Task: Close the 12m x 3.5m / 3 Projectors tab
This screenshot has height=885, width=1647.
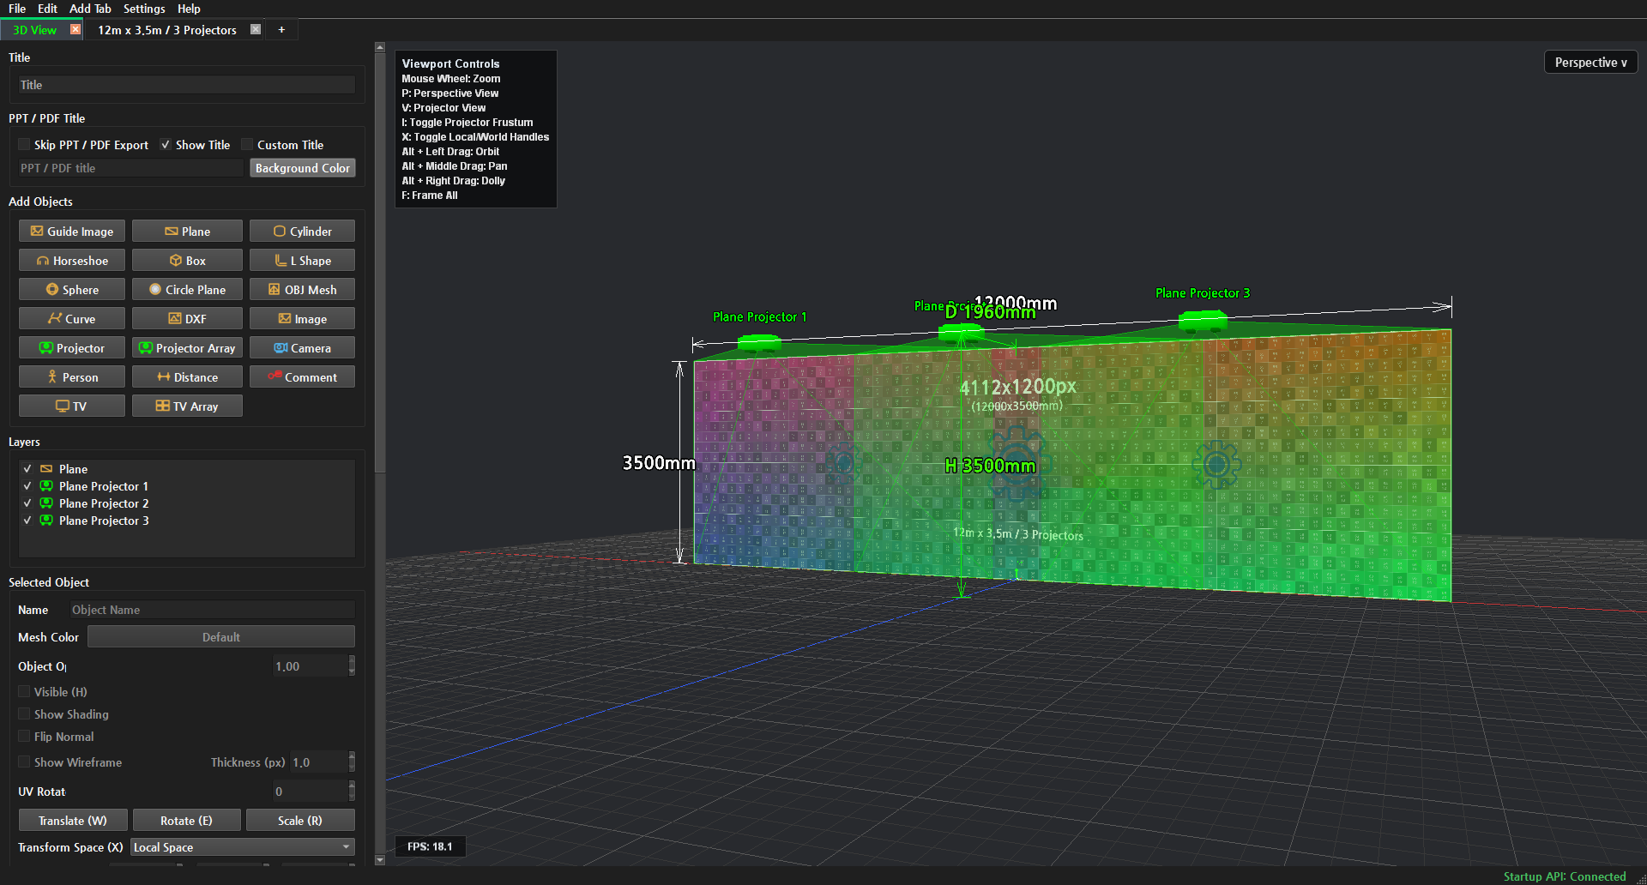Action: pos(256,29)
